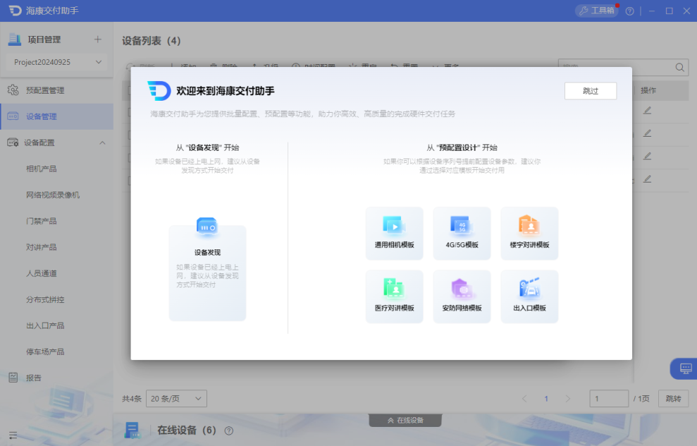
Task: Open the 工具箱 toolbox
Action: [x=597, y=11]
